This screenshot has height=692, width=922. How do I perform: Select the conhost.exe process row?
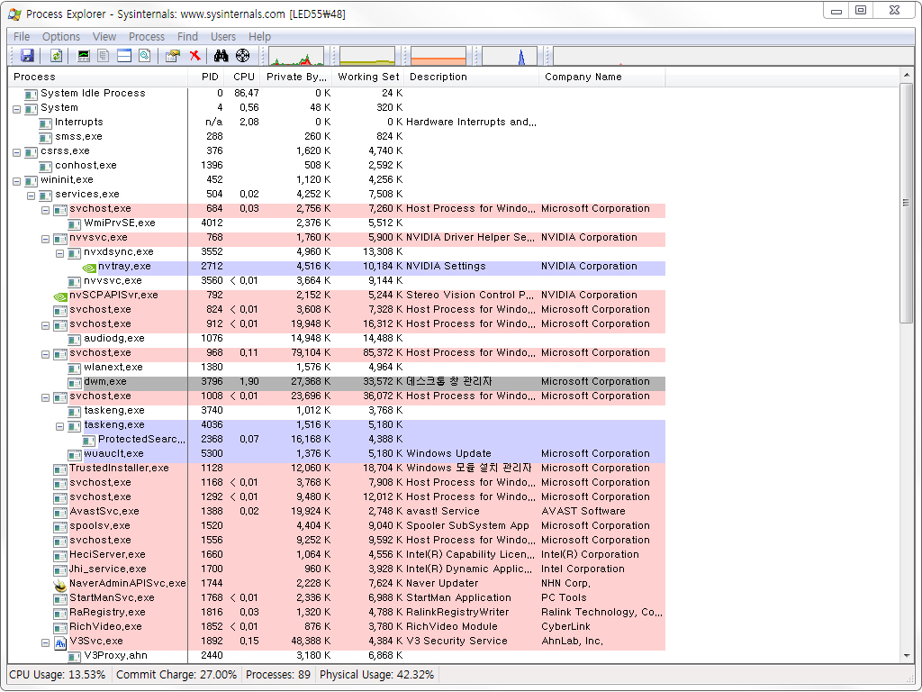(337, 166)
